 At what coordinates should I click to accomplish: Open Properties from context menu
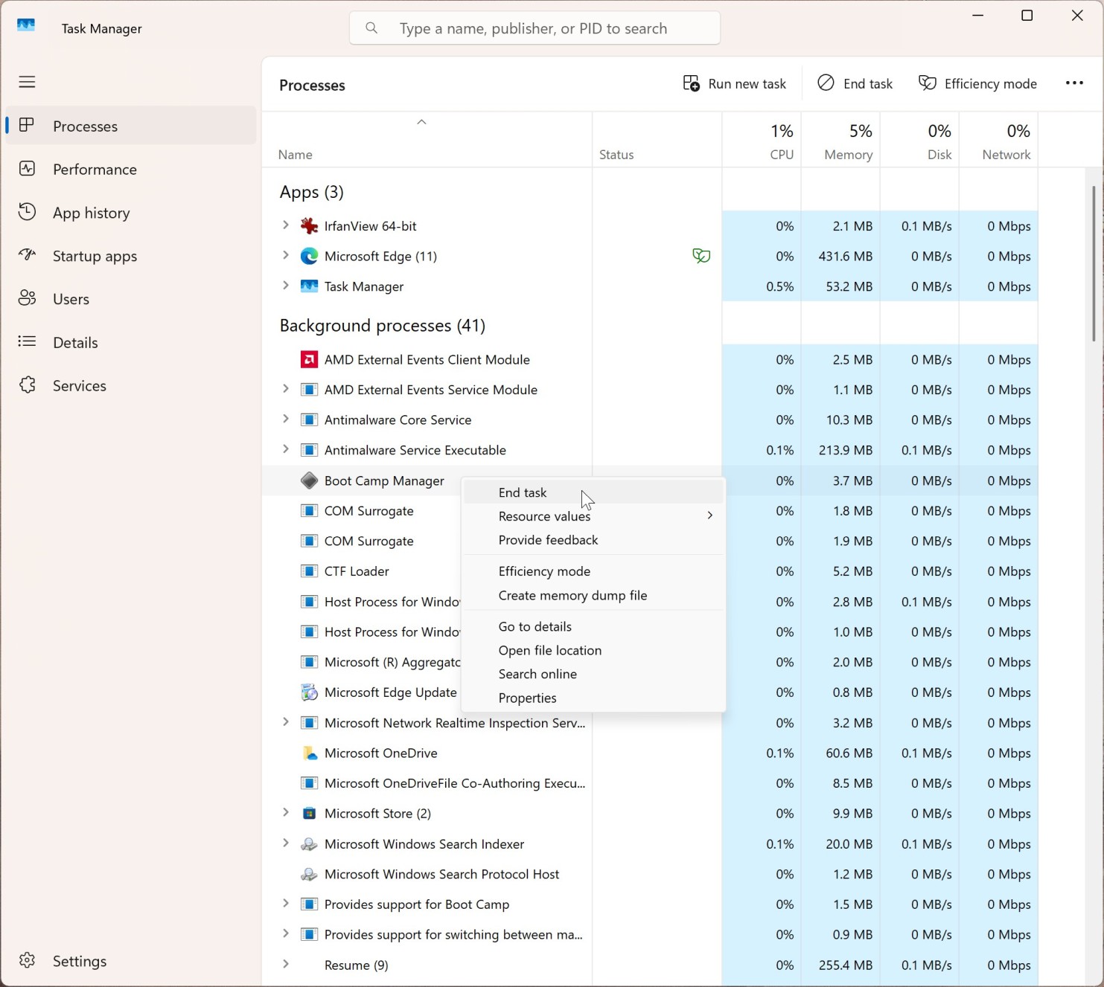[x=593, y=698]
